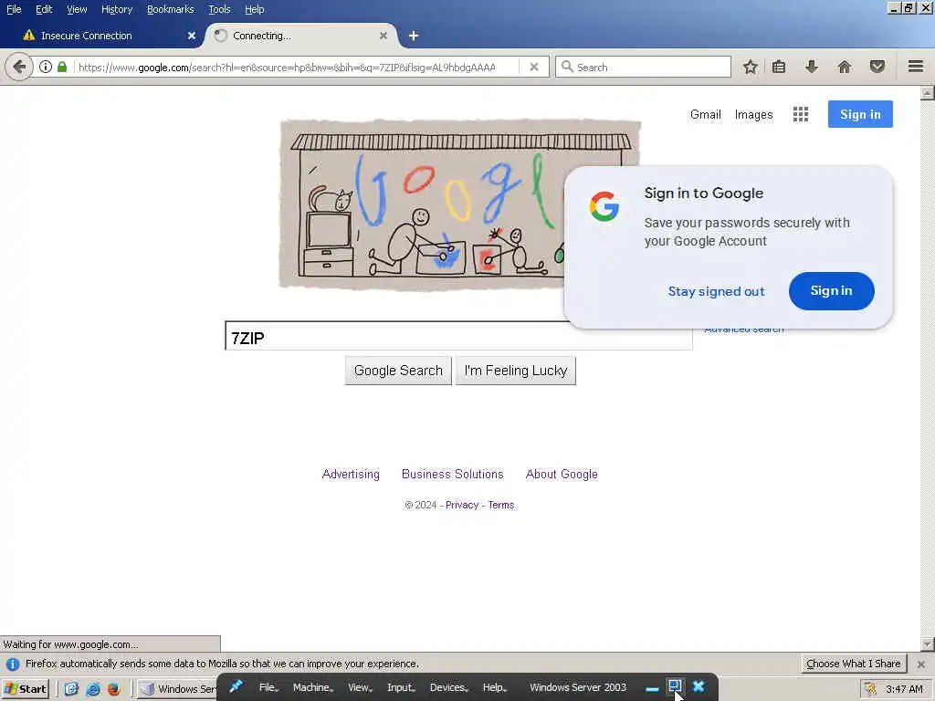Open site information icon in address bar
Image resolution: width=935 pixels, height=701 pixels.
point(46,67)
